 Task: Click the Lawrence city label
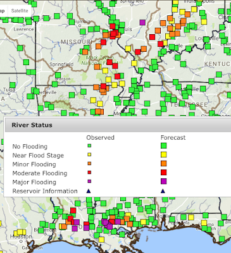23,29
